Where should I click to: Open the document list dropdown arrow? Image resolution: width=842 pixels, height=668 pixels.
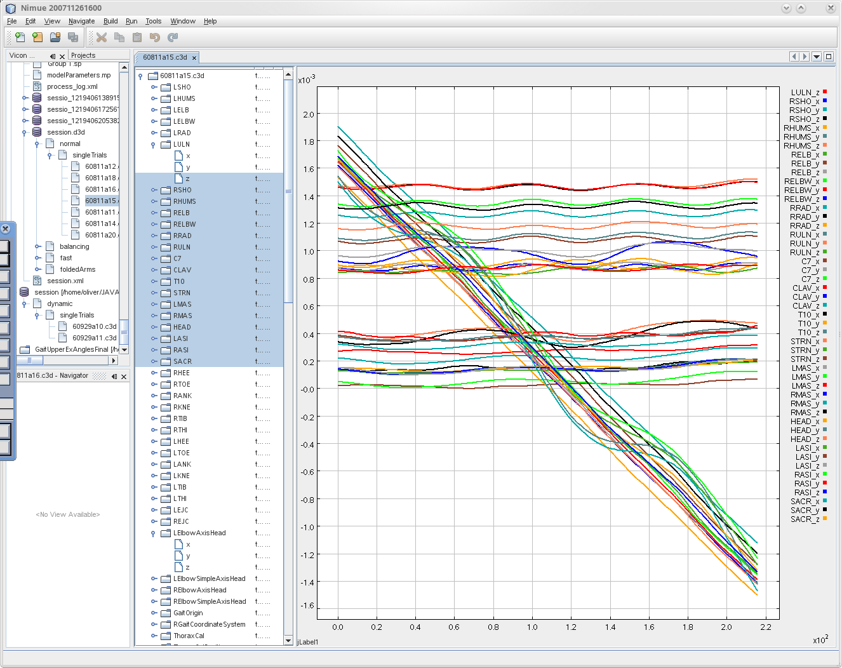tap(817, 57)
